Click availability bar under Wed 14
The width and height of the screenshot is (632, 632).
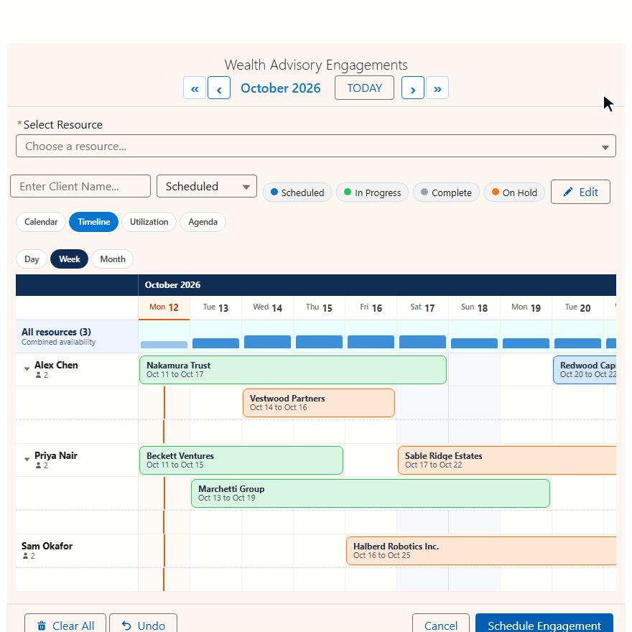[x=267, y=342]
